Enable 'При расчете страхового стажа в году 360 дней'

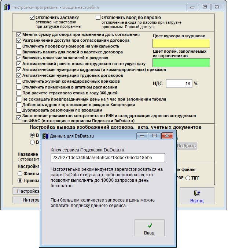point(19,93)
